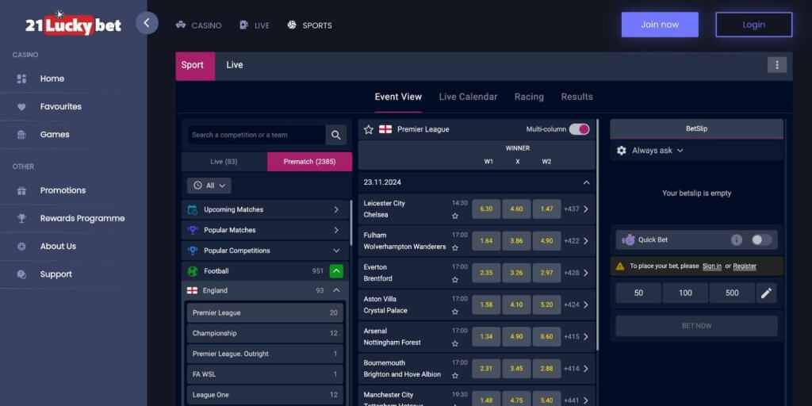The image size is (812, 406).
Task: Collapse Football with green chevron
Action: click(336, 271)
